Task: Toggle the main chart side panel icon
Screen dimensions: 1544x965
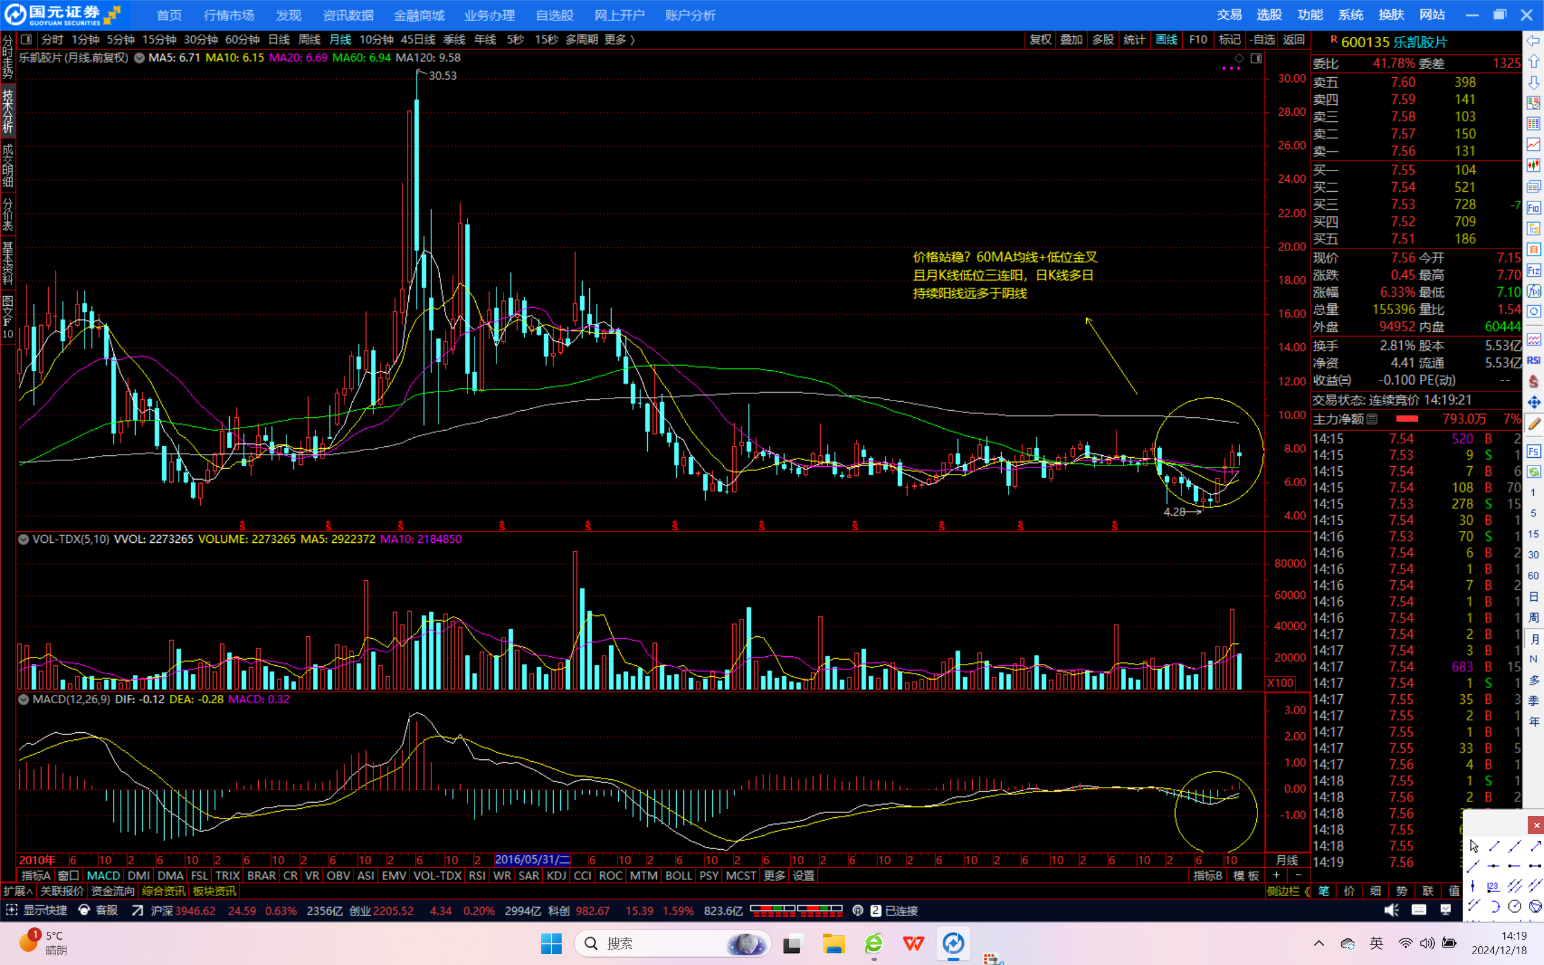Action: (x=1256, y=59)
